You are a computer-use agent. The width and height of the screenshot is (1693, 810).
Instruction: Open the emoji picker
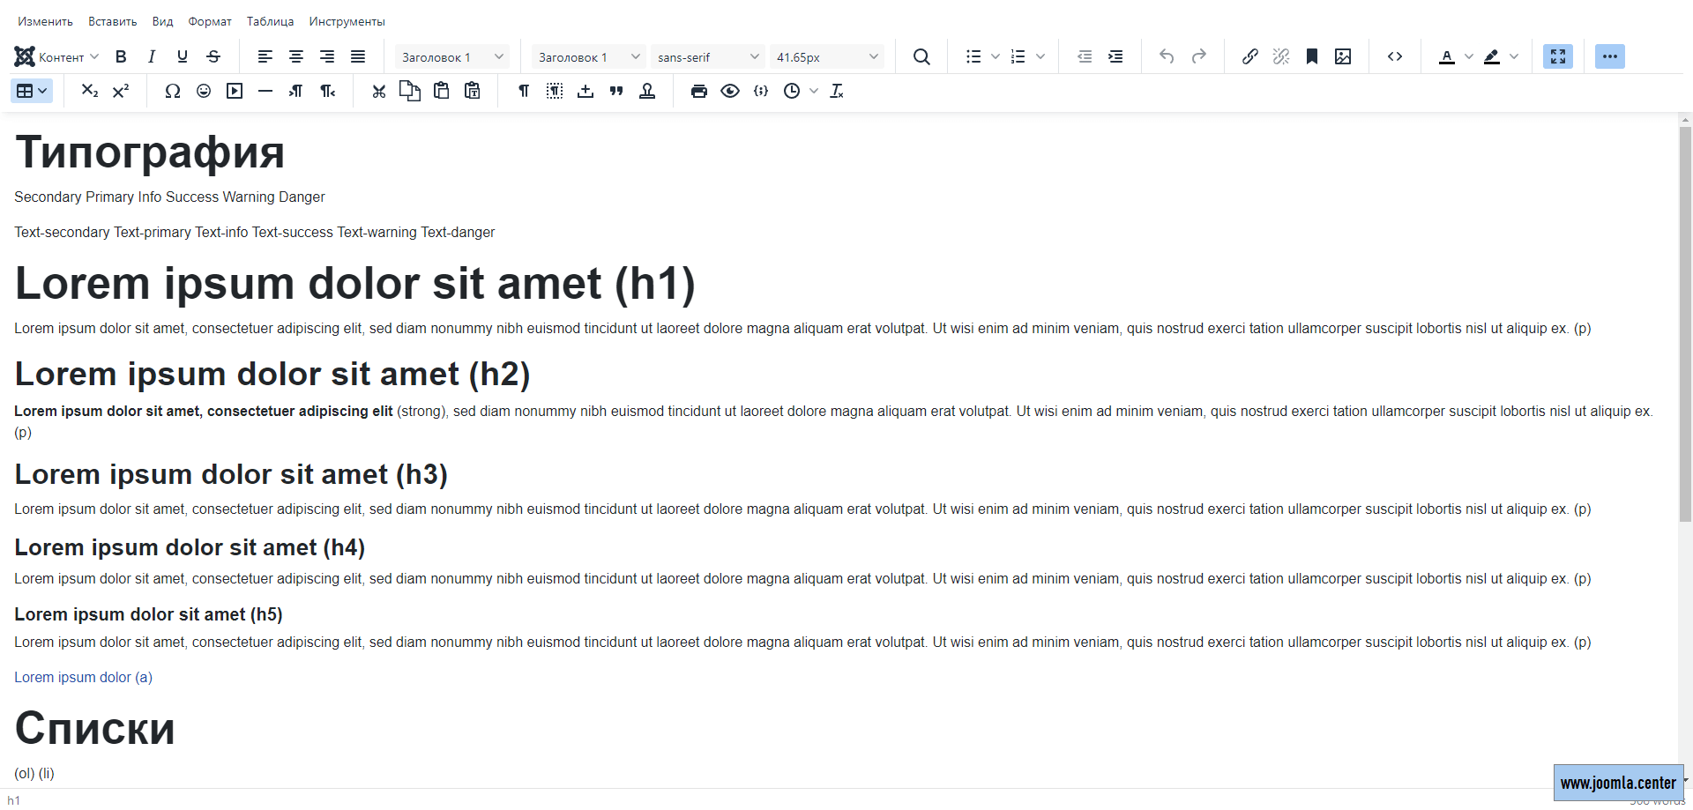pyautogui.click(x=204, y=91)
